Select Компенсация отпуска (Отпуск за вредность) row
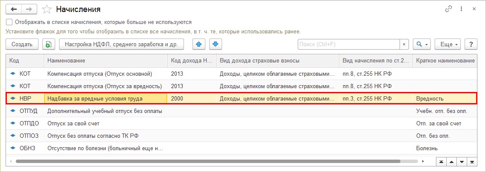Viewport: 486px width, 172px height. click(242, 86)
